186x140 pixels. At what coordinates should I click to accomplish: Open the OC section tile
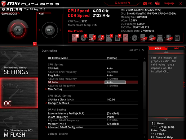19,93
